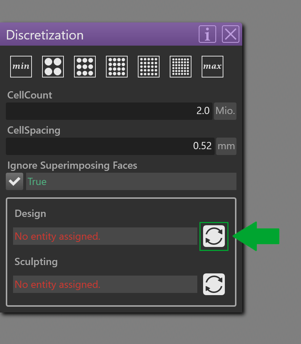This screenshot has height=344, width=301.
Task: Edit the CellSpacing value field
Action: (x=110, y=146)
